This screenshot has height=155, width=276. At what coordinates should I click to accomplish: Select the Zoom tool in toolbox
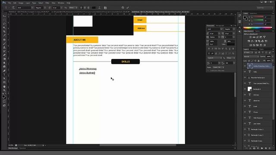pyautogui.click(x=4, y=90)
